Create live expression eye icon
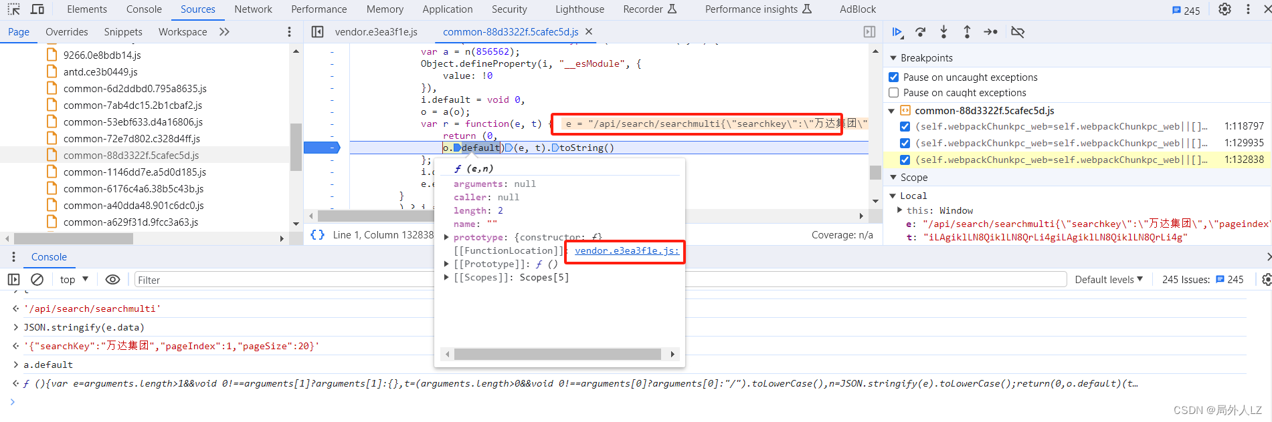Image resolution: width=1272 pixels, height=422 pixels. tap(112, 280)
